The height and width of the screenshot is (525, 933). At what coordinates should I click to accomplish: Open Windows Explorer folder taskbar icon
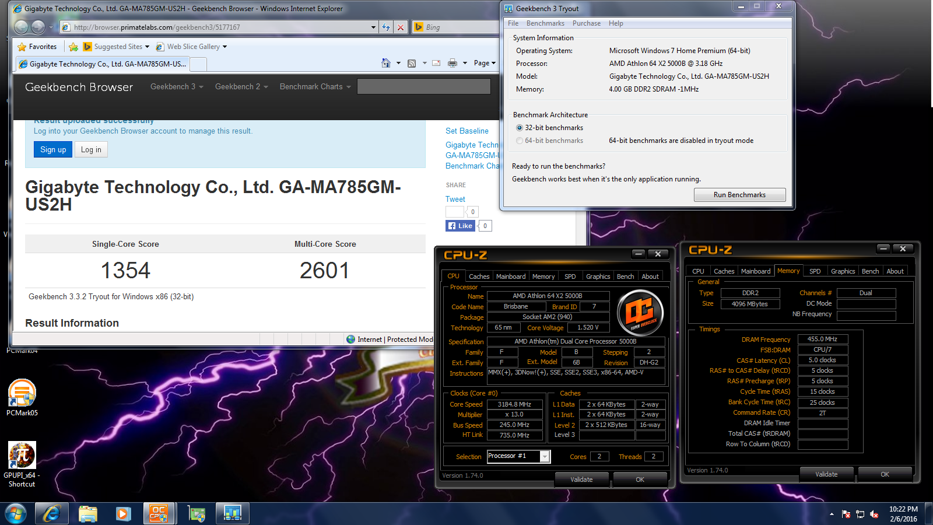87,514
